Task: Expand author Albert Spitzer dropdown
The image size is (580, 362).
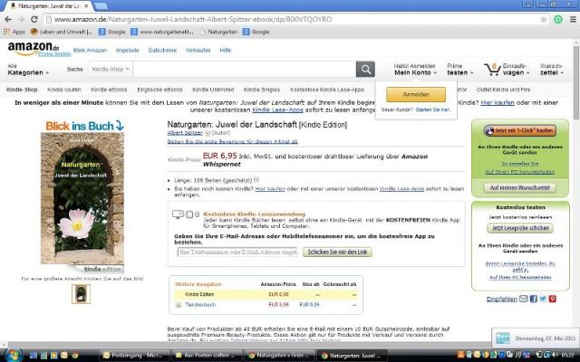Action: pyautogui.click(x=208, y=133)
